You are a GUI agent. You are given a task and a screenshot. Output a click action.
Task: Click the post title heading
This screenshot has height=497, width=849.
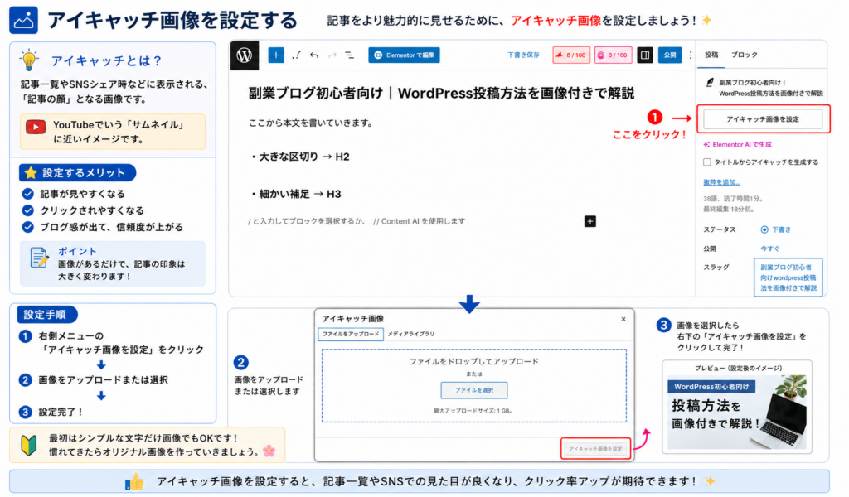coord(441,93)
